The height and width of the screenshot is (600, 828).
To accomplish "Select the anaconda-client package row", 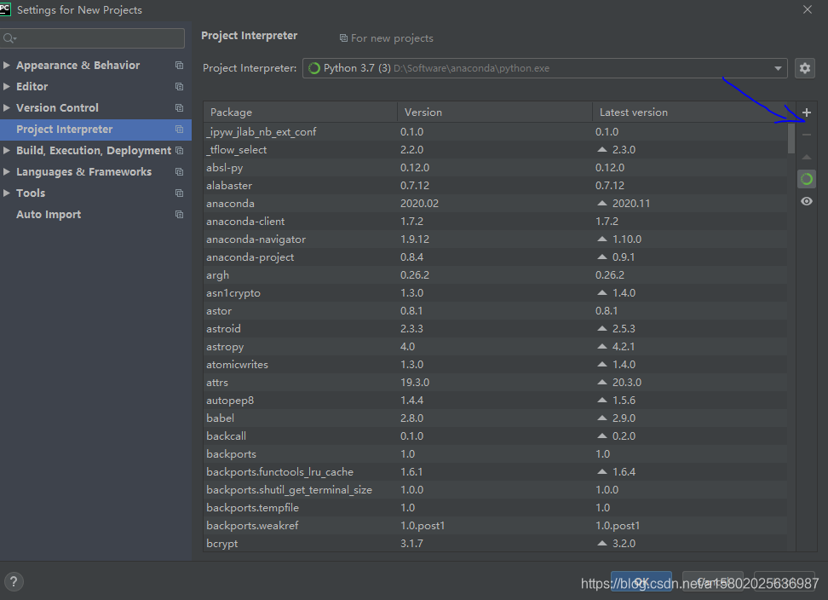I will pos(495,222).
